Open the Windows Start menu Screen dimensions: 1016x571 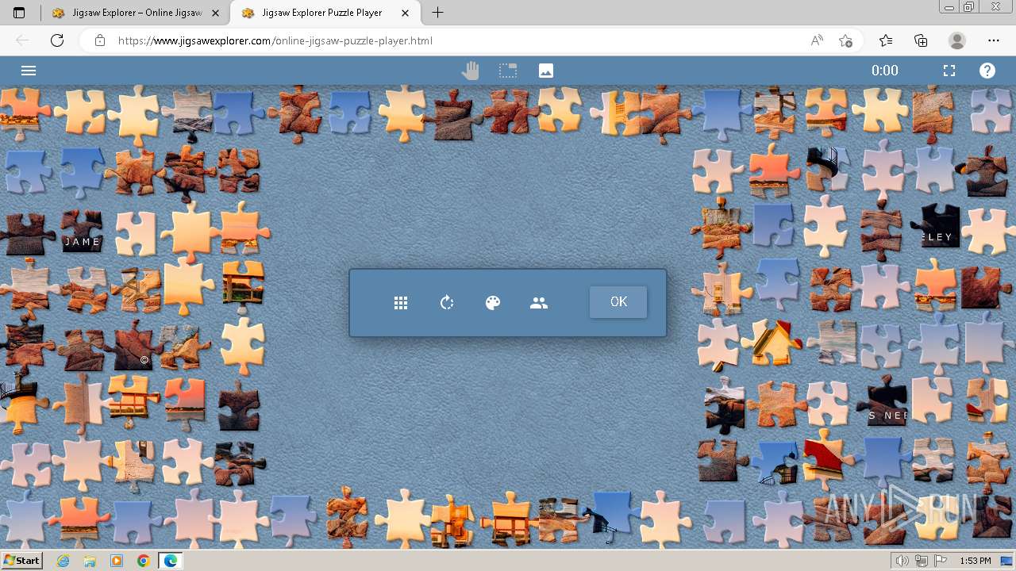(21, 561)
